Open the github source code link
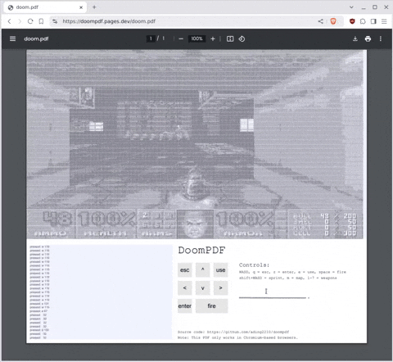 coord(248,332)
